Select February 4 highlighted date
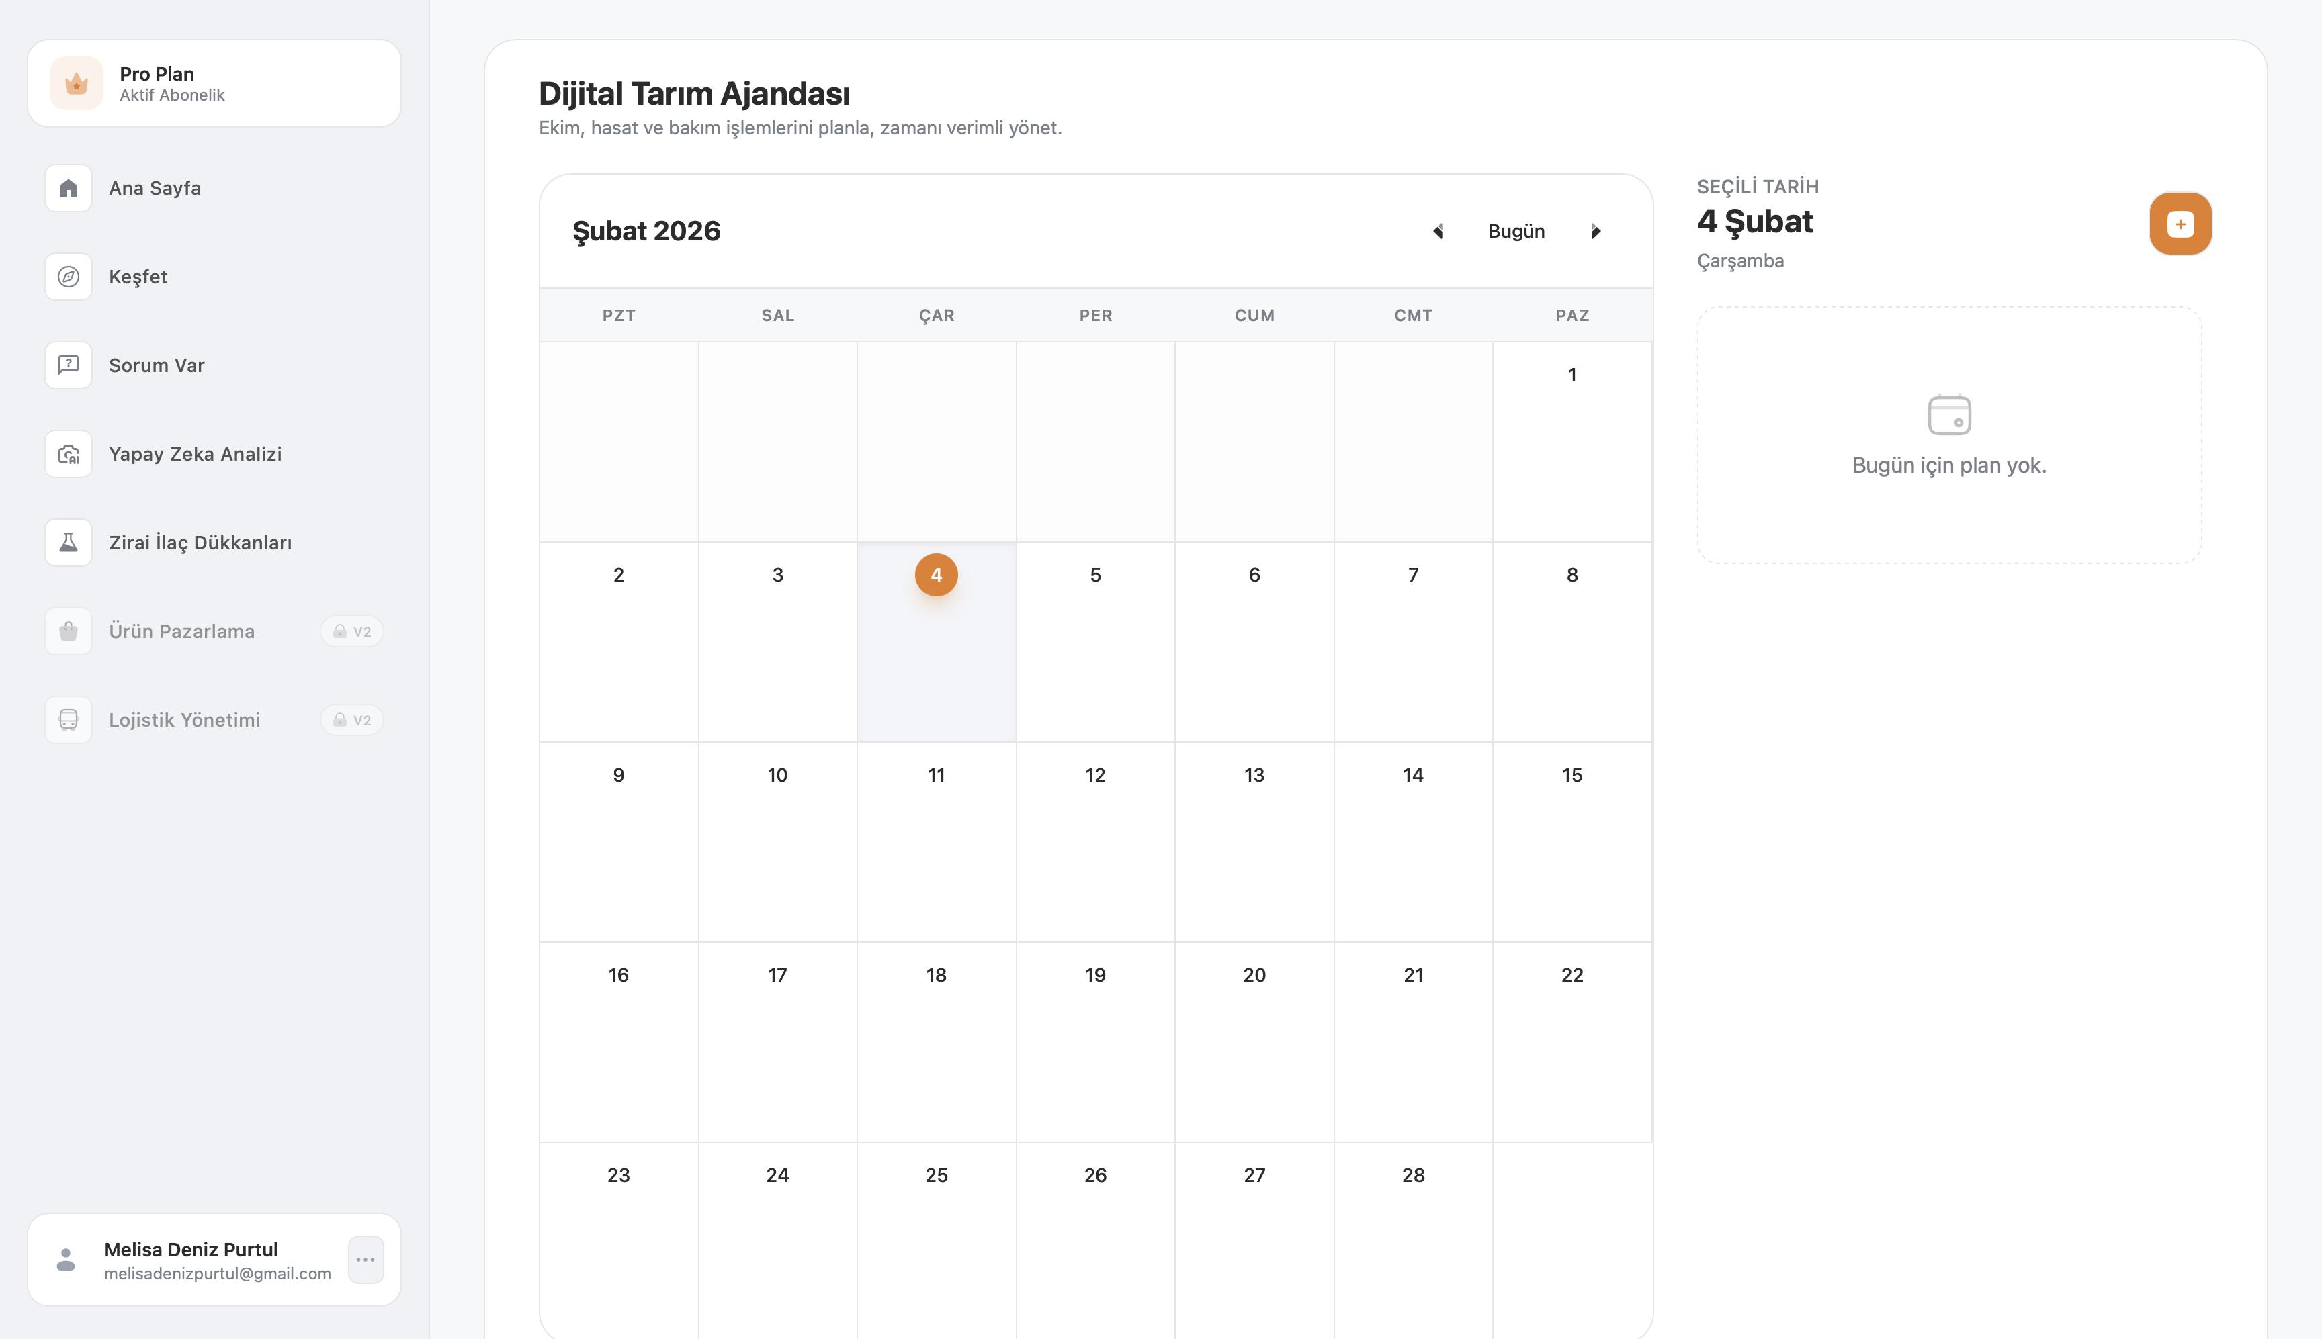Viewport: 2322px width, 1339px height. click(x=936, y=575)
